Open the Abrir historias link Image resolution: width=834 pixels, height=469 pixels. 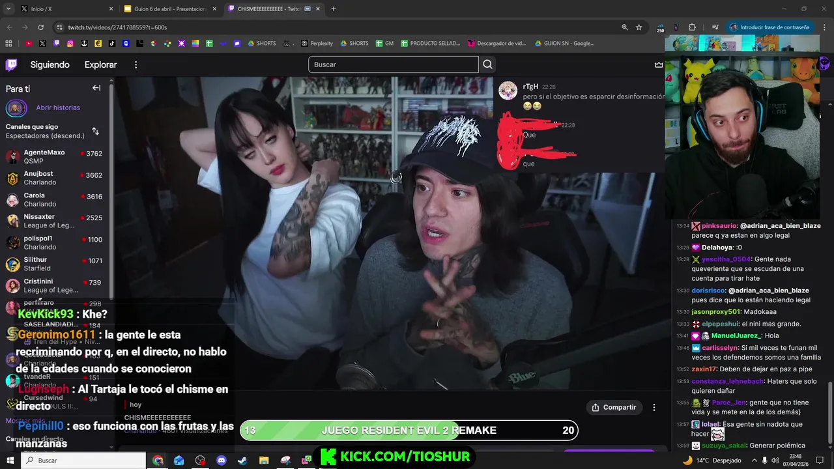[x=58, y=107]
